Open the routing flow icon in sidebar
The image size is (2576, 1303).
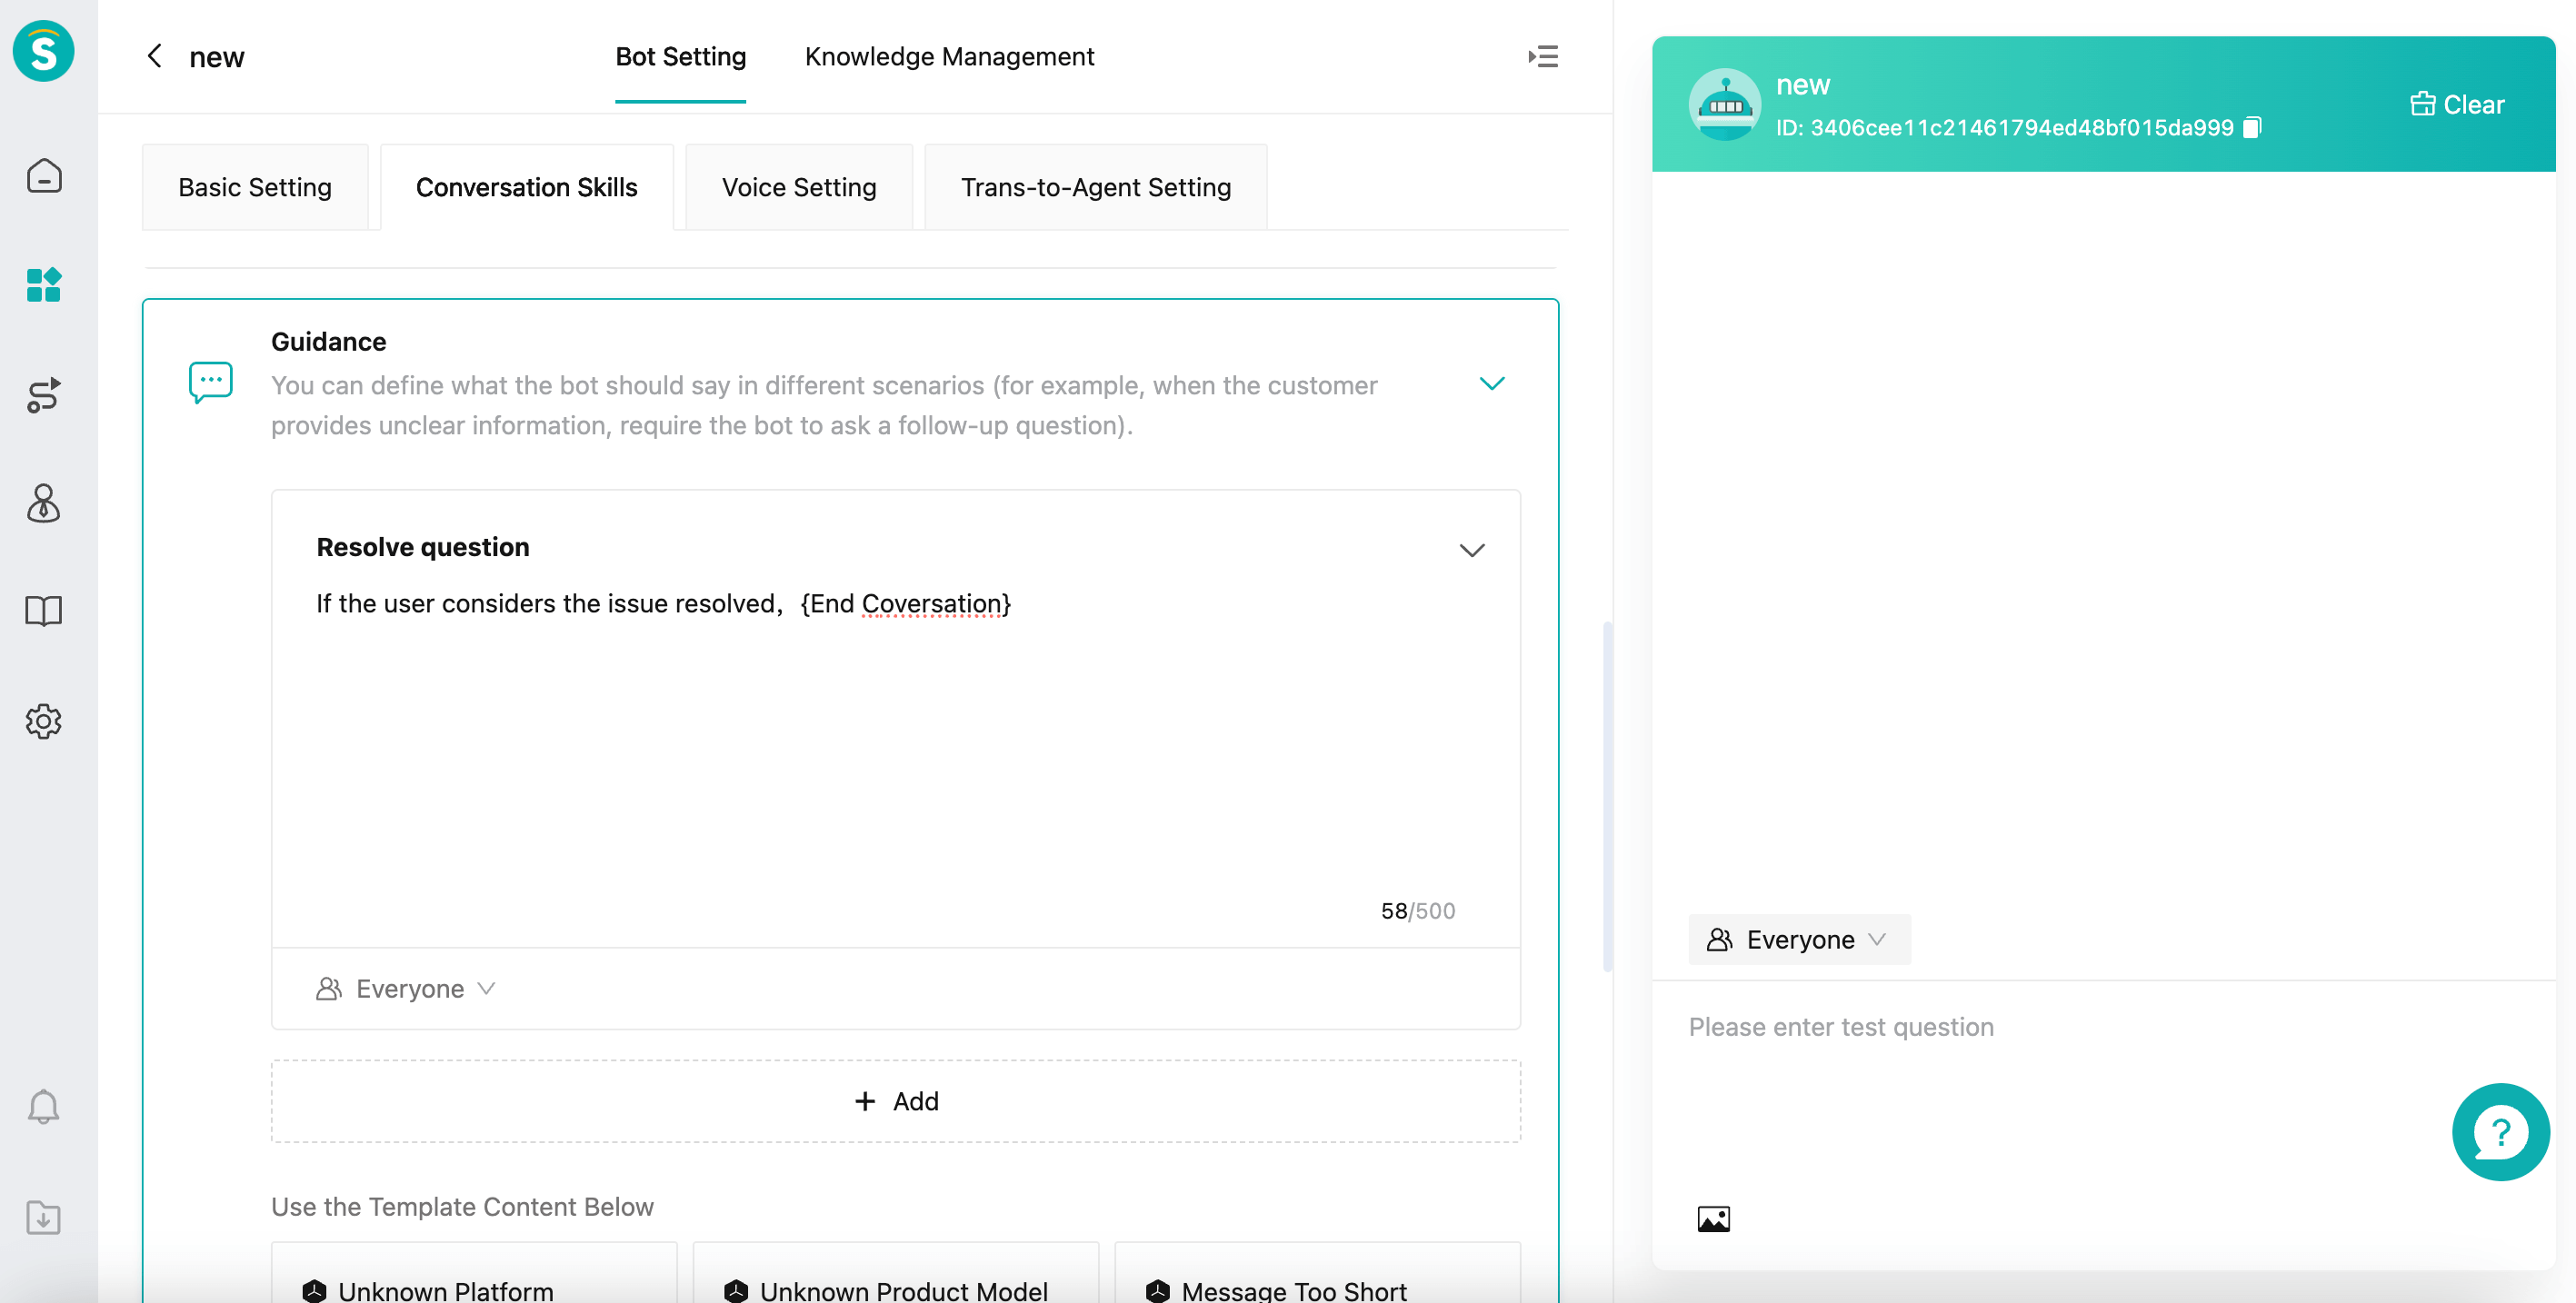[44, 394]
